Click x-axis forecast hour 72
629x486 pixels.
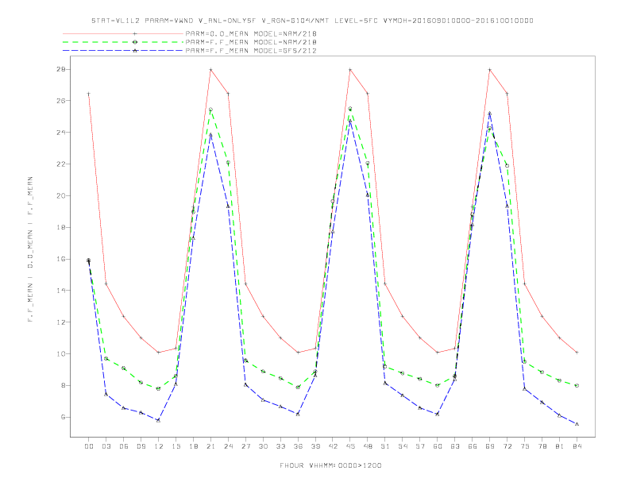pos(507,446)
